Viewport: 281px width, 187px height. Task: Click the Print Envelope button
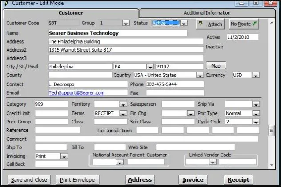(x=77, y=179)
